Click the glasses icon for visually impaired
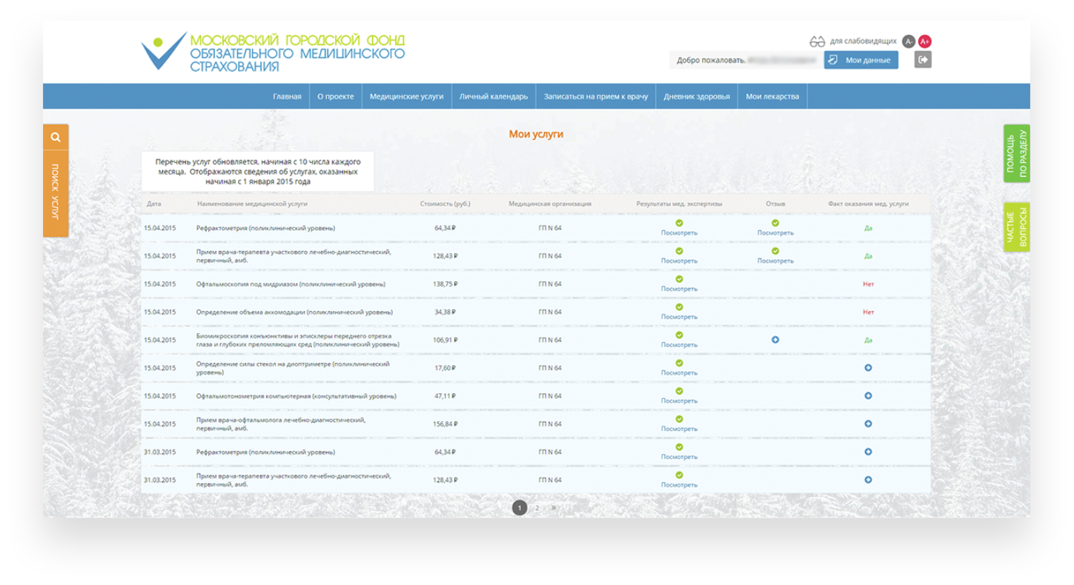The width and height of the screenshot is (1074, 585). coord(817,41)
